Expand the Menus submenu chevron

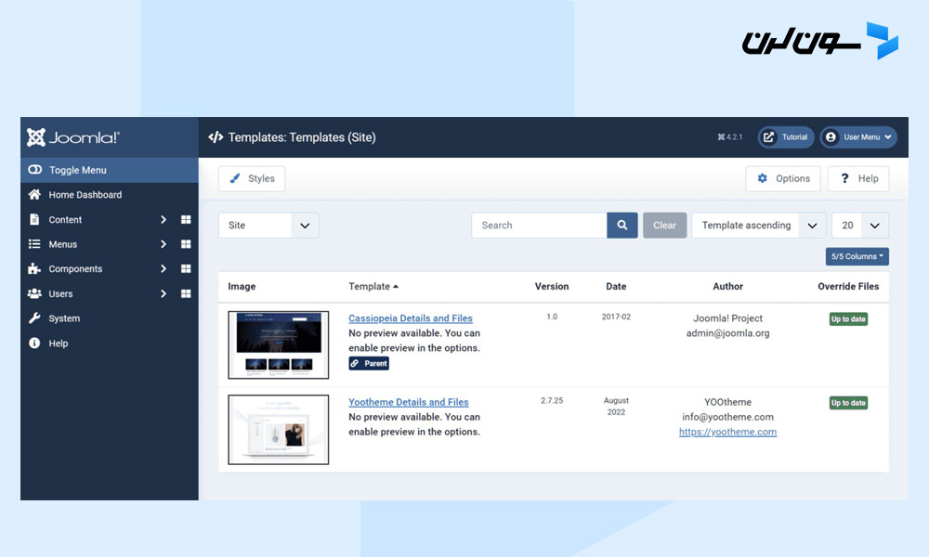pyautogui.click(x=163, y=244)
